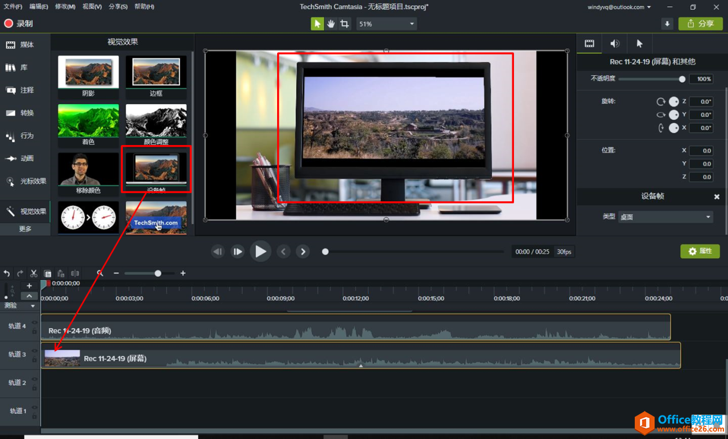The width and height of the screenshot is (728, 439).
Task: Click the timeline zoom in plus
Action: [183, 273]
